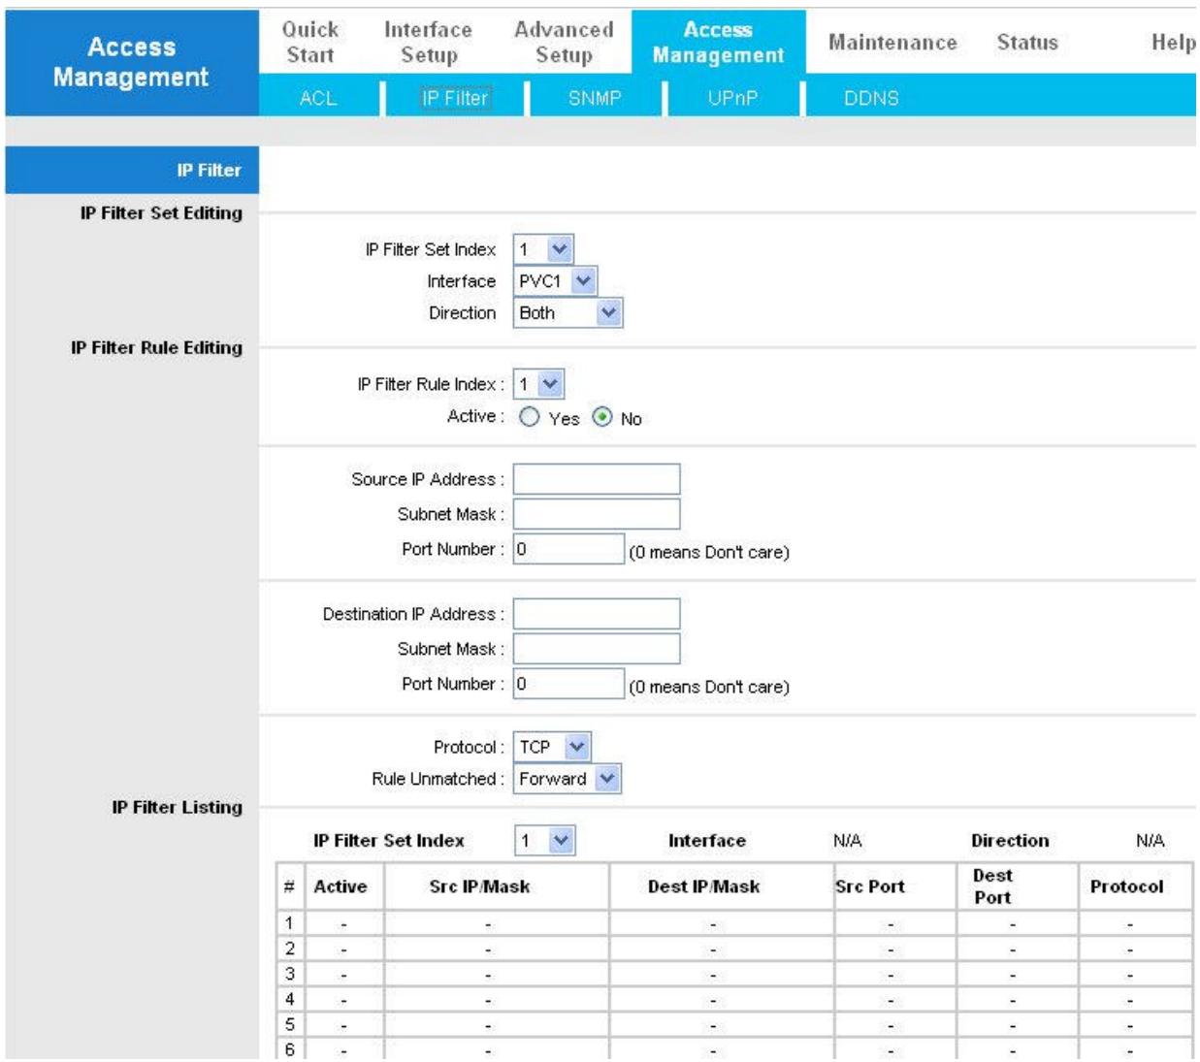Switch to the ACL tab

pos(318,98)
